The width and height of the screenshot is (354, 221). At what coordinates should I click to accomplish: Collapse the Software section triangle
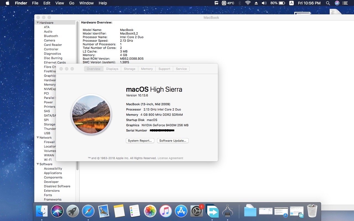[x=38, y=164]
